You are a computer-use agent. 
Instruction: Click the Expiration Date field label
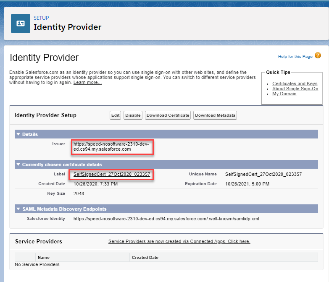coord(200,184)
